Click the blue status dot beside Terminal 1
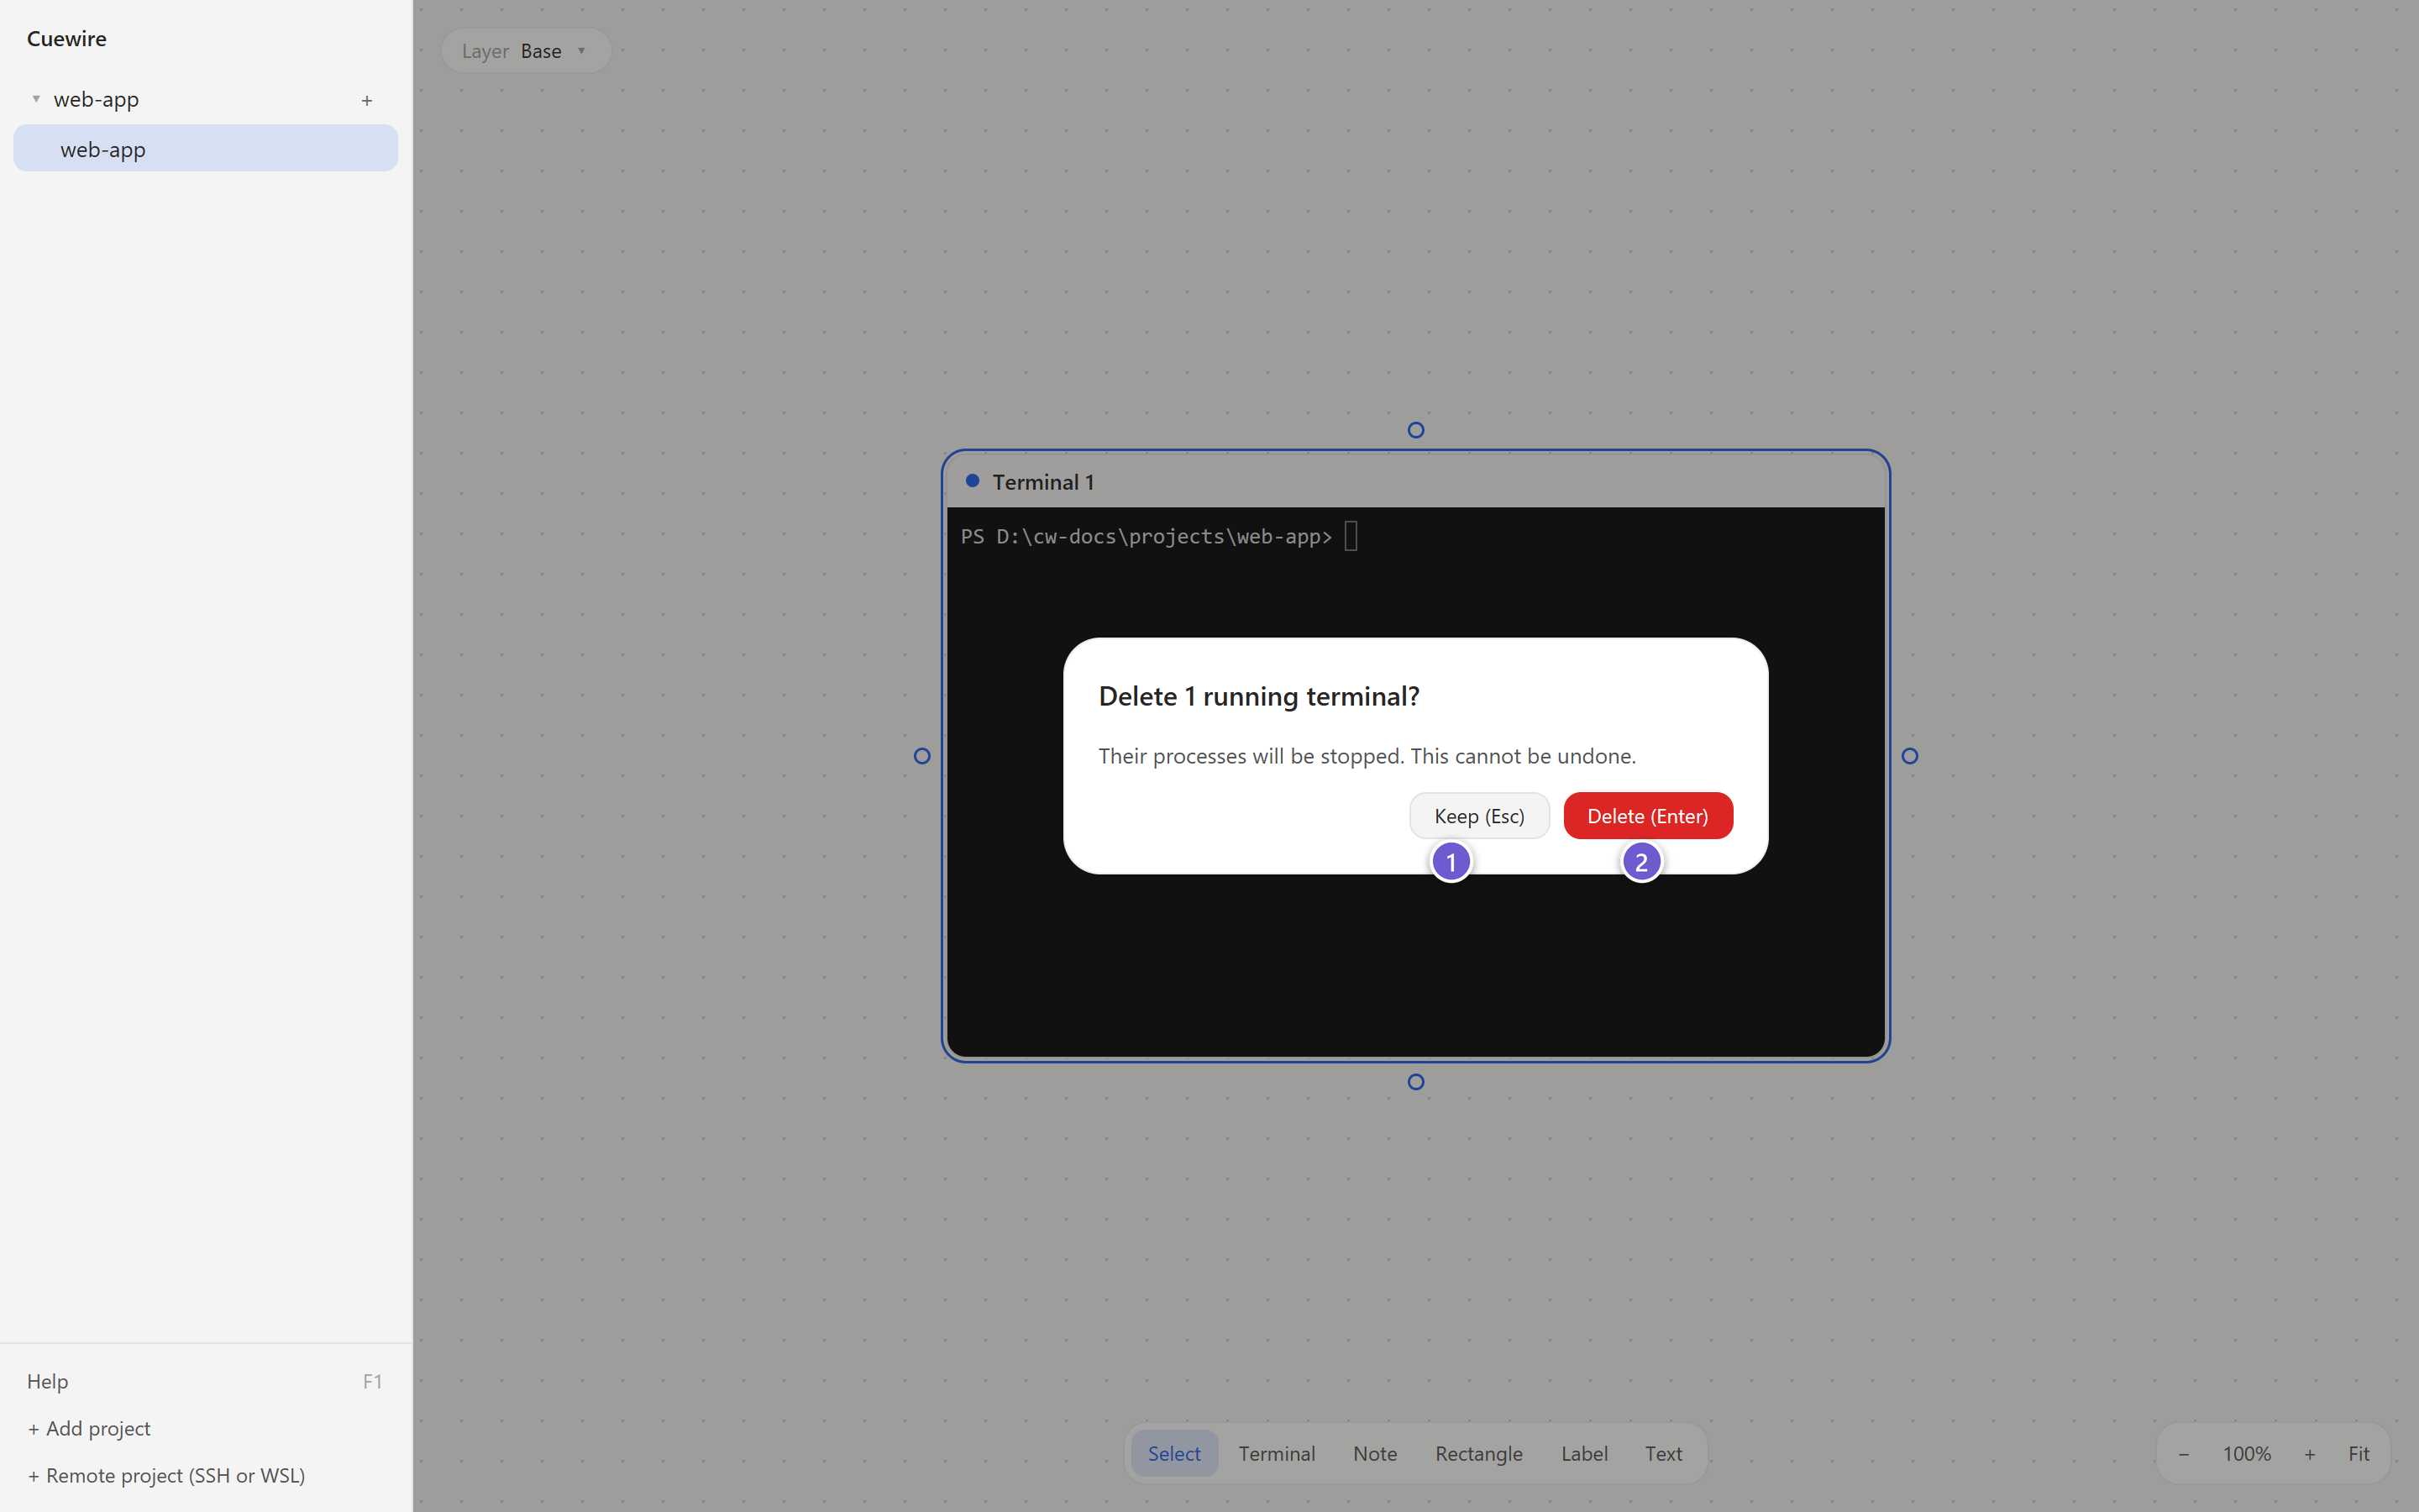This screenshot has width=2419, height=1512. 972,481
